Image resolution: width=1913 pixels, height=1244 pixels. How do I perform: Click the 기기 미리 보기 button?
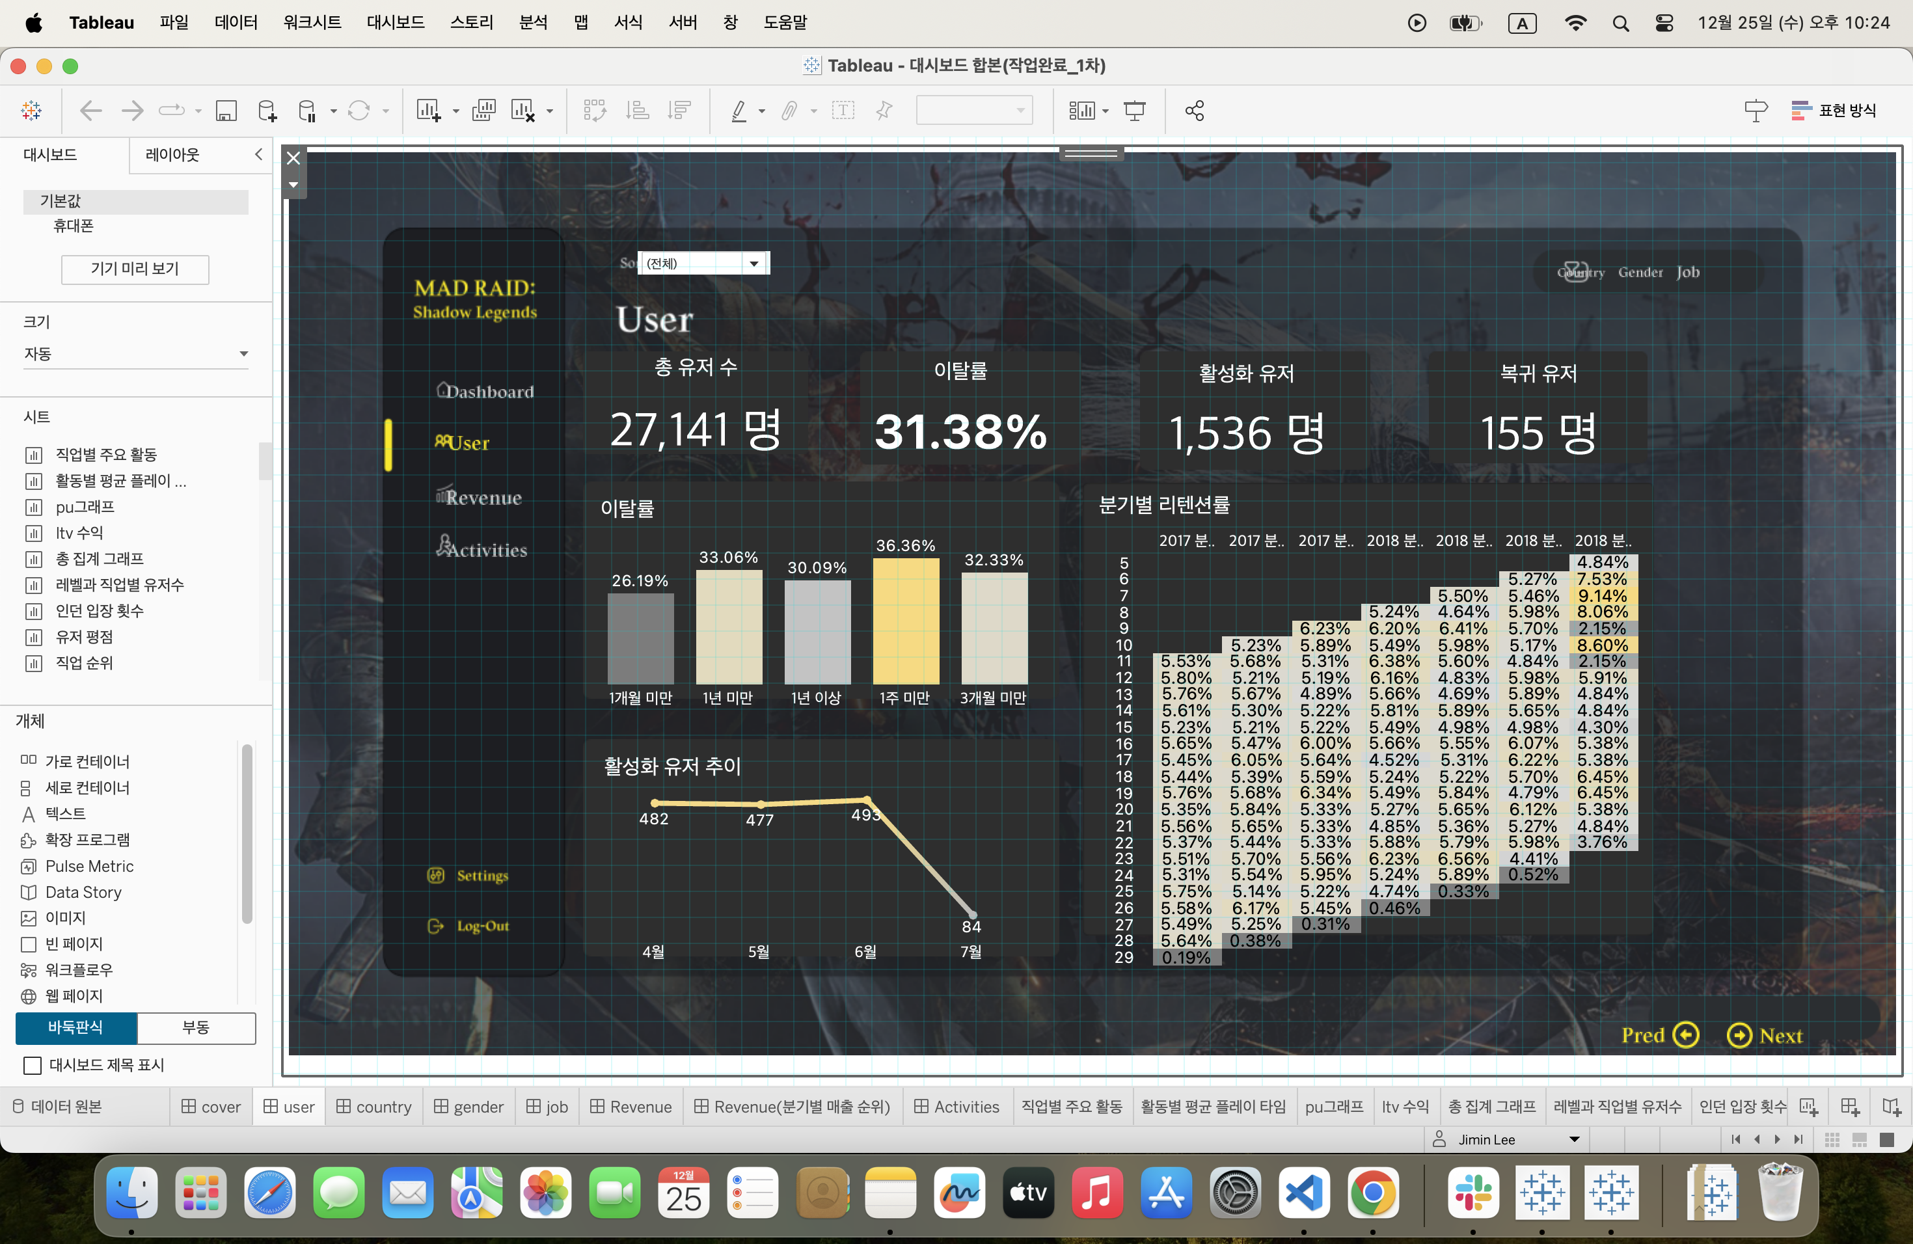pyautogui.click(x=135, y=269)
